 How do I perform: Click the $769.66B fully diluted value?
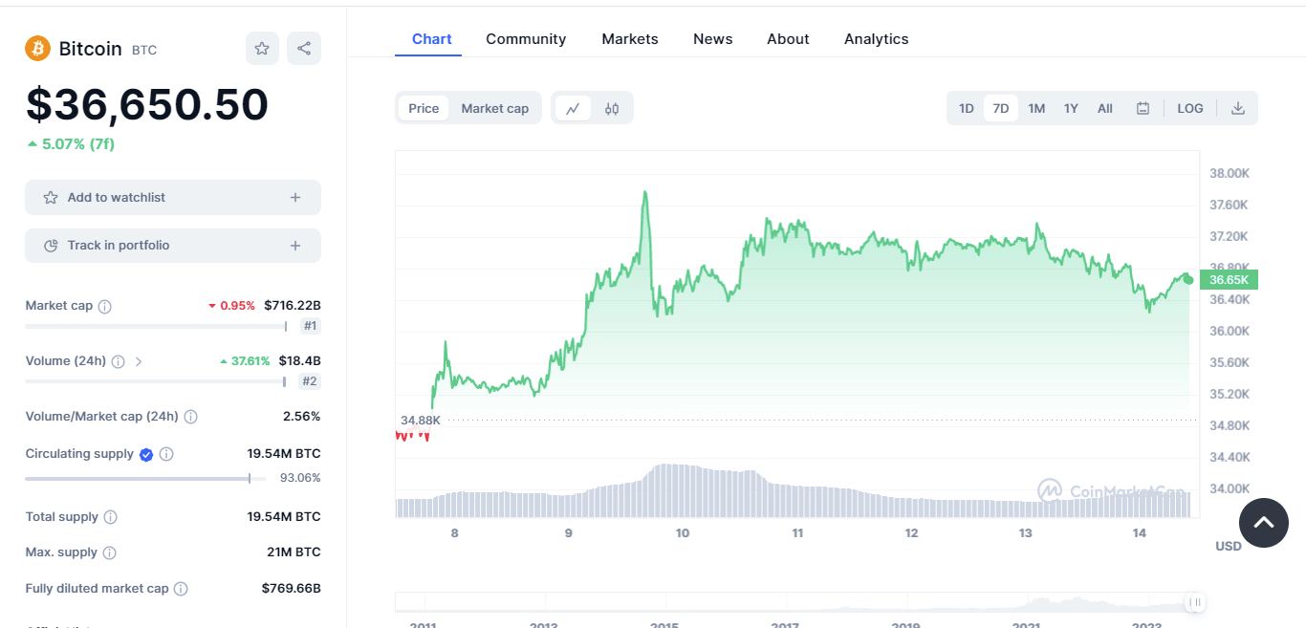292,589
